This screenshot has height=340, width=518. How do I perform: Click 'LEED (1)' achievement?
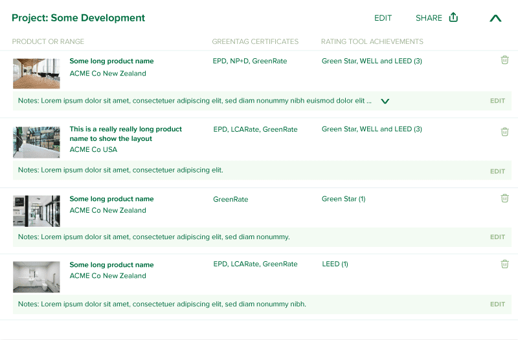click(x=335, y=264)
